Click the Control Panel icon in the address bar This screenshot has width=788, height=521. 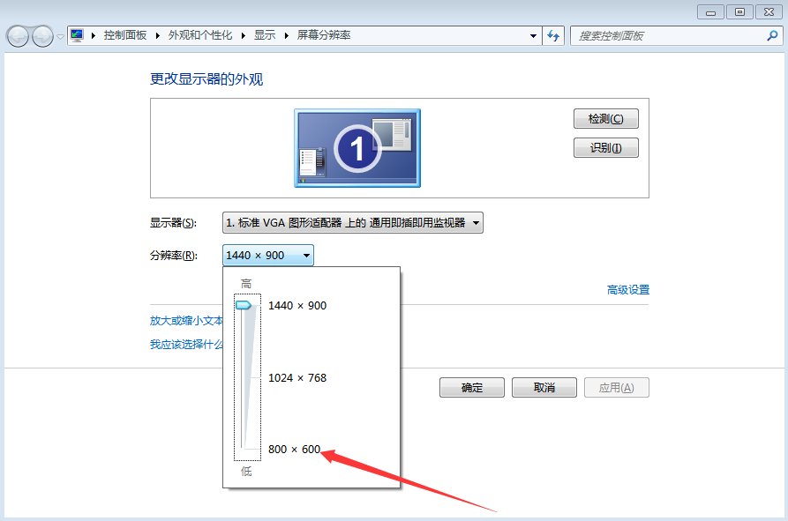pos(78,35)
